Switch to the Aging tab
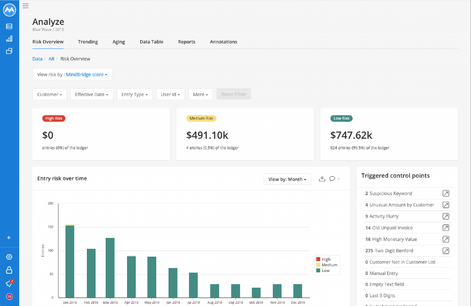The width and height of the screenshot is (471, 306). 119,42
